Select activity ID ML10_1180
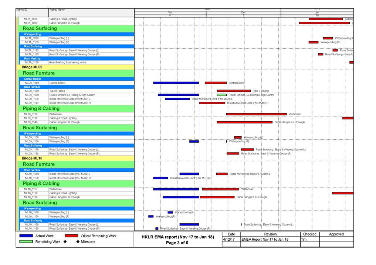Image resolution: width=376 pixels, height=265 pixels. (32, 229)
